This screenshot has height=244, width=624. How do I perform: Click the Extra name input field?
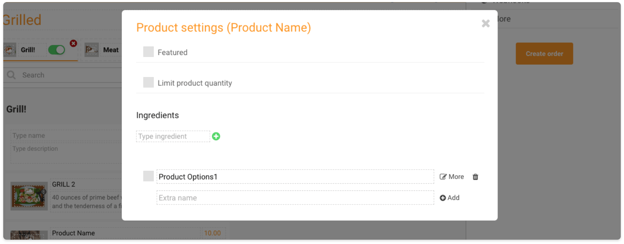pyautogui.click(x=295, y=198)
